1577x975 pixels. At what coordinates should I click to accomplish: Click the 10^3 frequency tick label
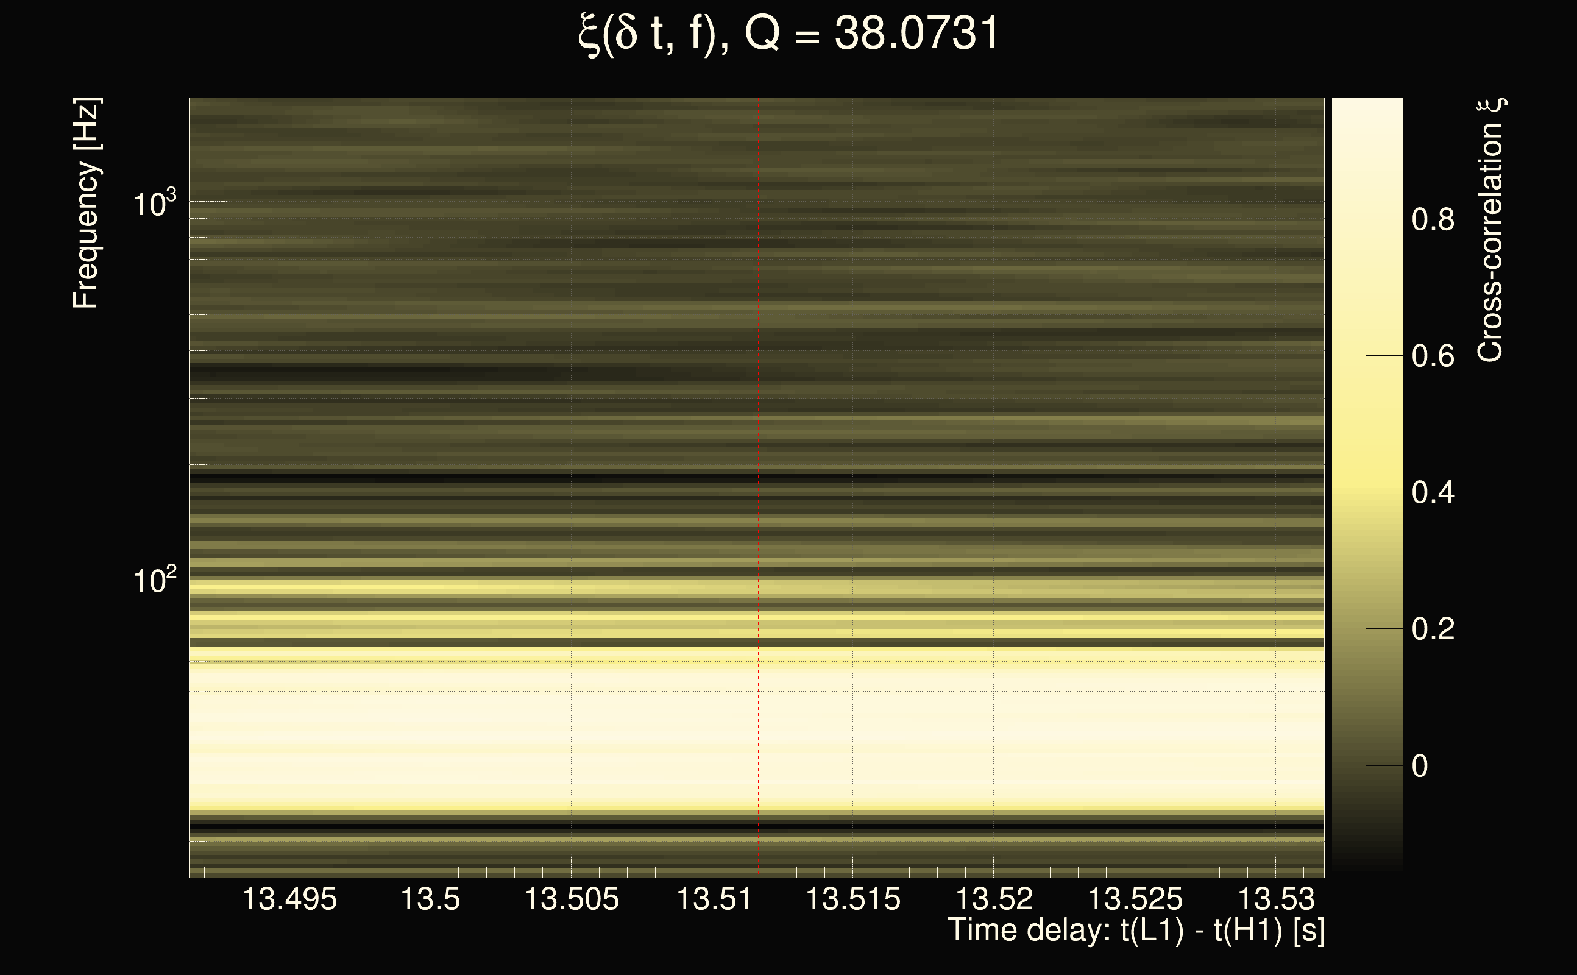[154, 204]
